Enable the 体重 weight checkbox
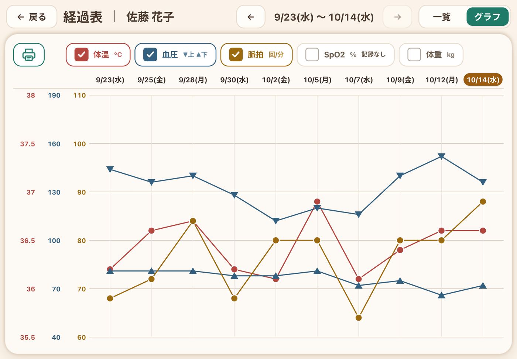 414,55
